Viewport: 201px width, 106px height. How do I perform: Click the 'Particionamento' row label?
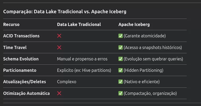coord(20,70)
